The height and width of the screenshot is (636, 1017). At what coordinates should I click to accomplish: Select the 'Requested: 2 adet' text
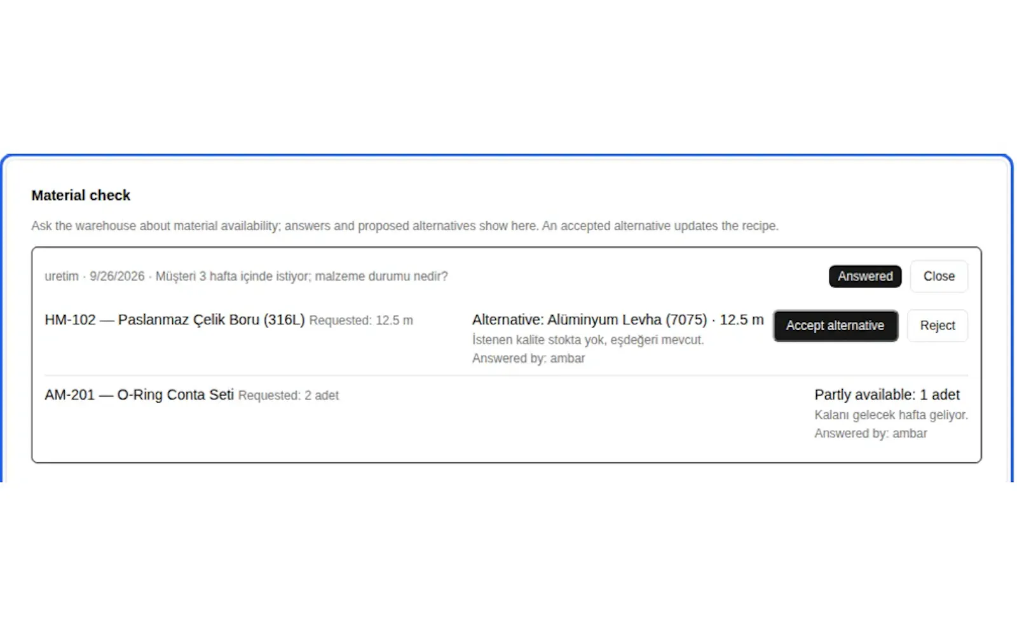pos(289,396)
